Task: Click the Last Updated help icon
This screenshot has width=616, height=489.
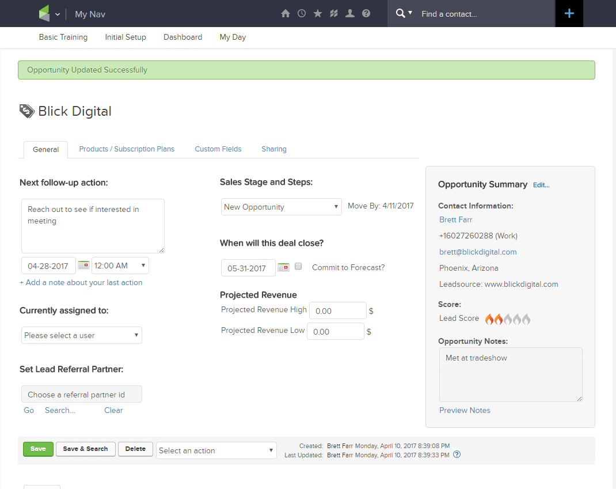Action: pos(457,455)
